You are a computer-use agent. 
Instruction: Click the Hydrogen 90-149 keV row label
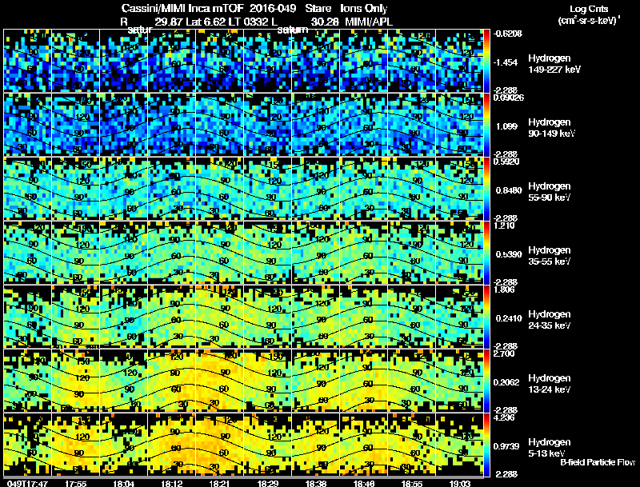pyautogui.click(x=551, y=128)
